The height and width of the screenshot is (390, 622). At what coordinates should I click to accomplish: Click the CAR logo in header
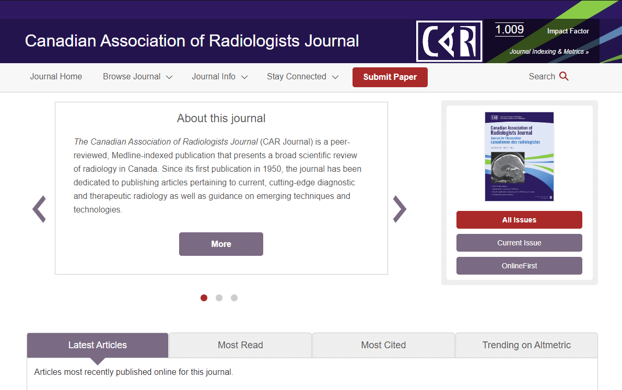tap(449, 41)
